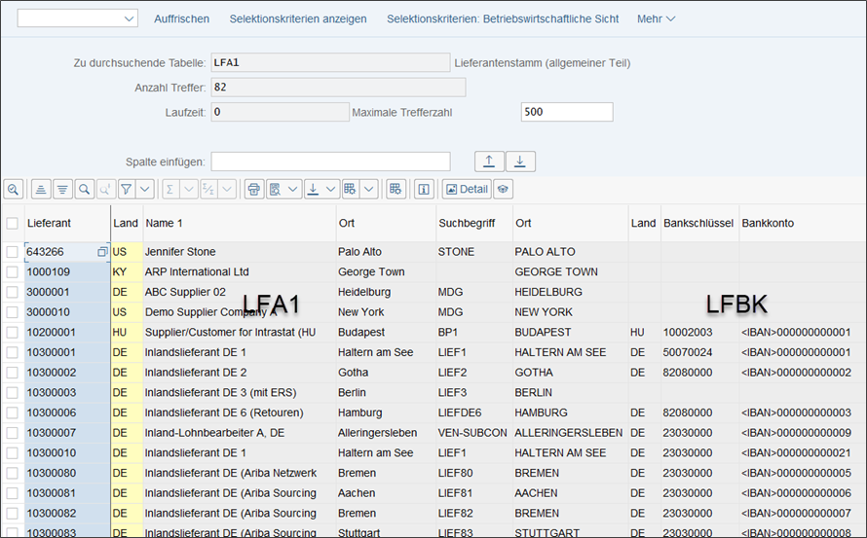This screenshot has height=538, width=867.
Task: Click Selektionskriterien anzeigen menu item
Action: coord(298,18)
